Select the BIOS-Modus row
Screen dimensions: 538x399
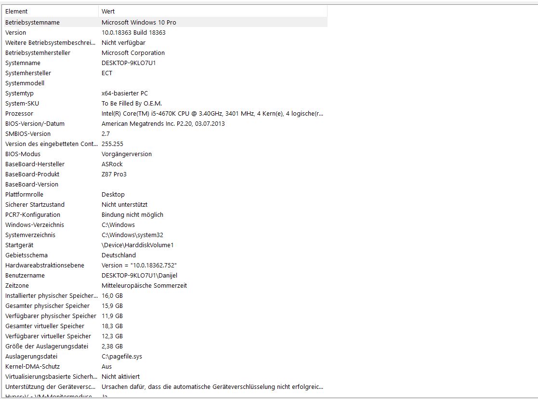click(165, 154)
